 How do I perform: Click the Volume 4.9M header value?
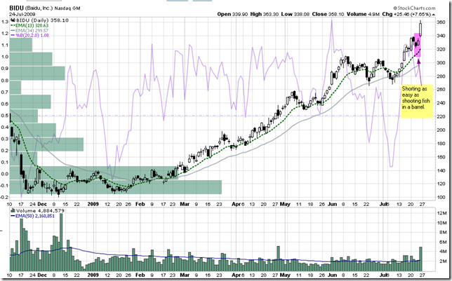coord(363,14)
